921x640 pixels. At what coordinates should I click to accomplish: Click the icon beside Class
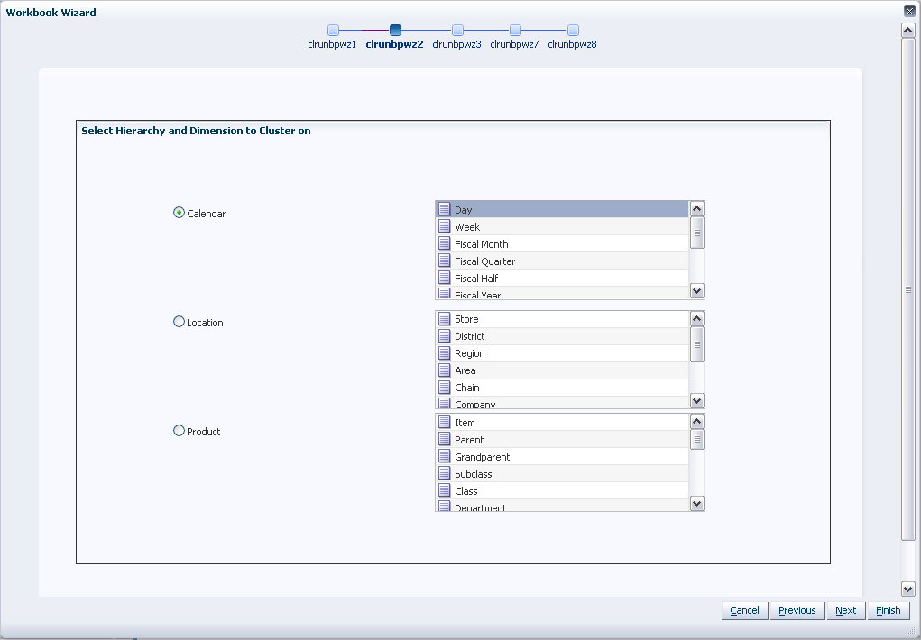tap(445, 490)
